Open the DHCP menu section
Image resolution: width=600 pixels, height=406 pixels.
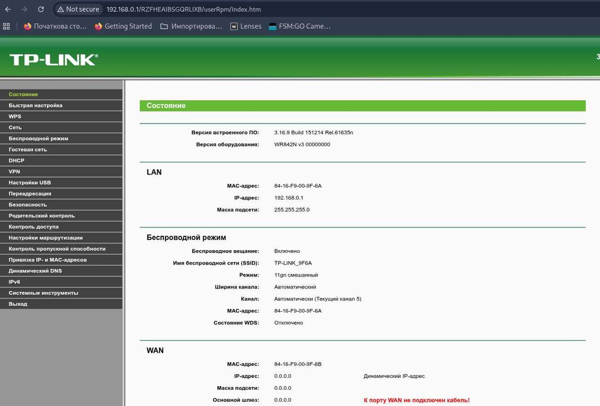[61, 161]
